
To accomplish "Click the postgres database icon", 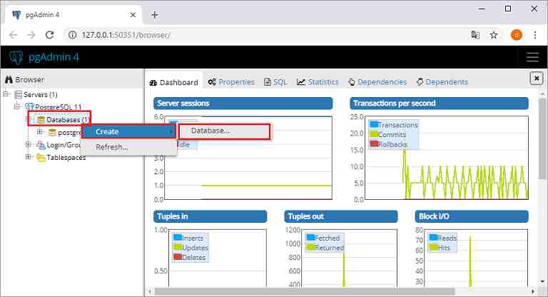I will pyautogui.click(x=52, y=132).
